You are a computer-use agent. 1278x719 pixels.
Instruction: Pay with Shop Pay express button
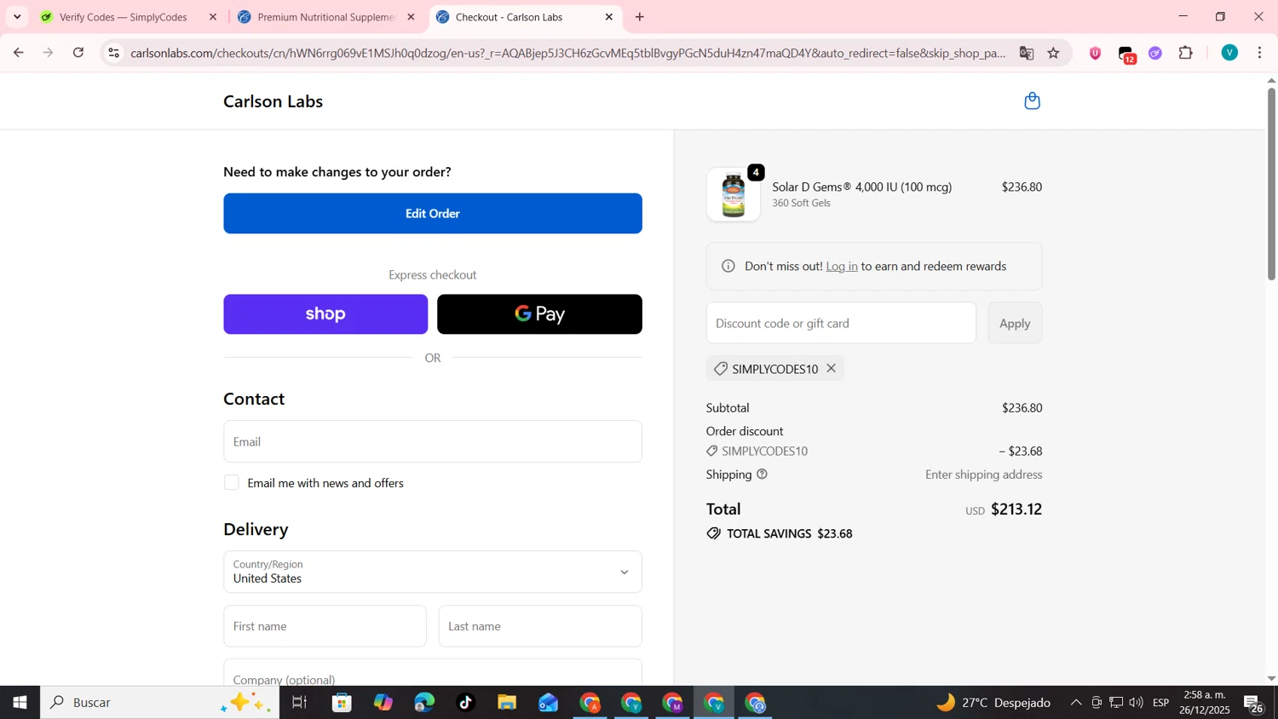[325, 314]
